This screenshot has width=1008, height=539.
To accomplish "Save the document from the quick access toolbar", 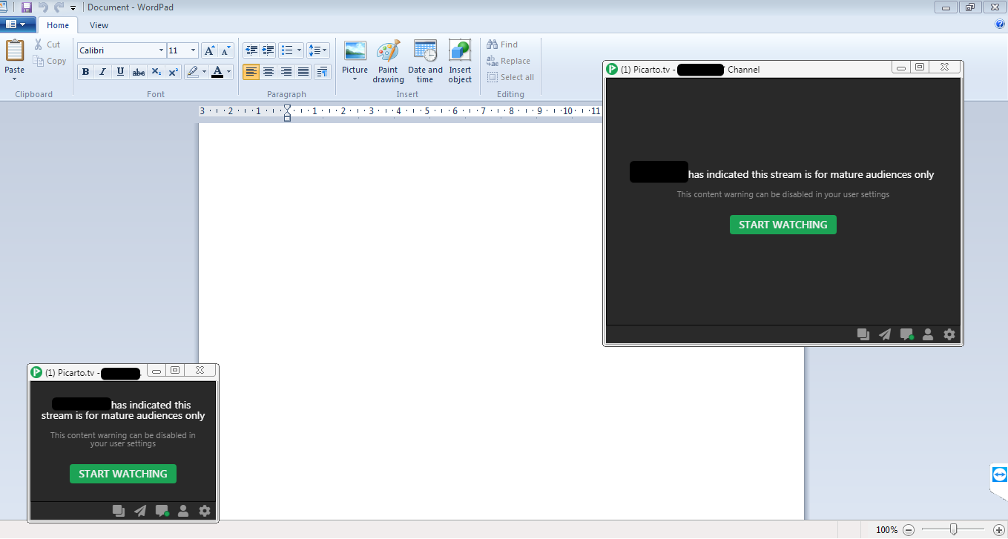I will click(x=27, y=7).
